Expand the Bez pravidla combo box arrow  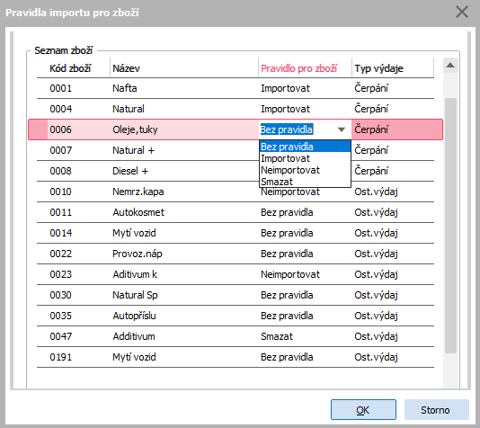coord(342,129)
